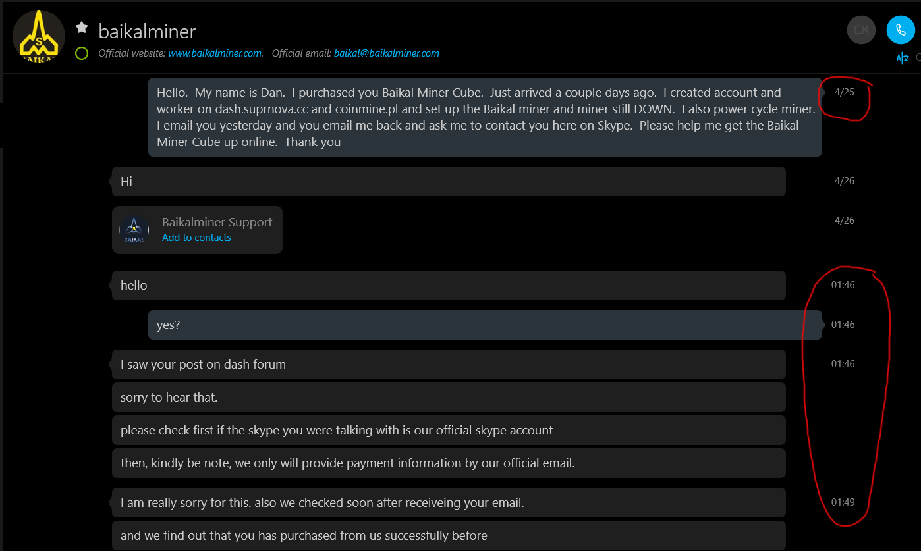
Task: Click the 4/26 date next to 'Hi'
Action: coord(844,181)
